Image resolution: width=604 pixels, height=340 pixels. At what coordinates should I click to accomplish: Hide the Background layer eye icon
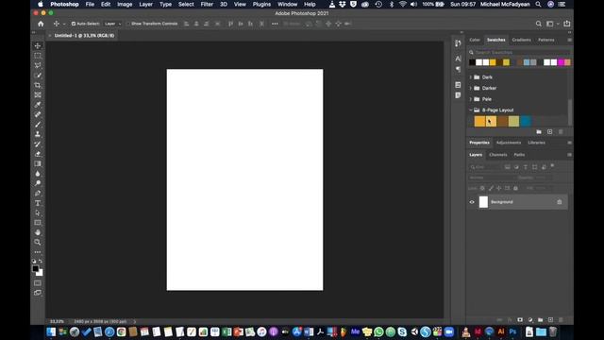[x=472, y=202]
